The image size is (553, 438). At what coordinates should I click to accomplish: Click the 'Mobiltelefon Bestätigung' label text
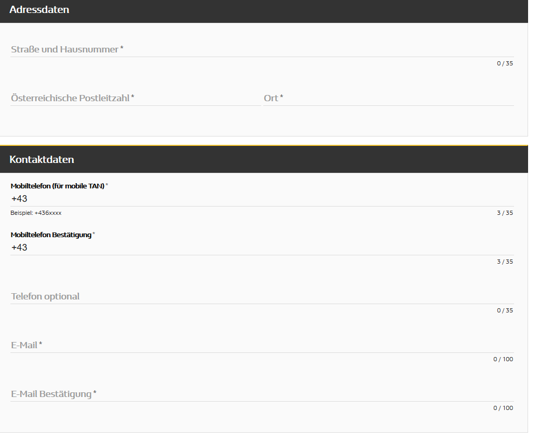pos(51,235)
